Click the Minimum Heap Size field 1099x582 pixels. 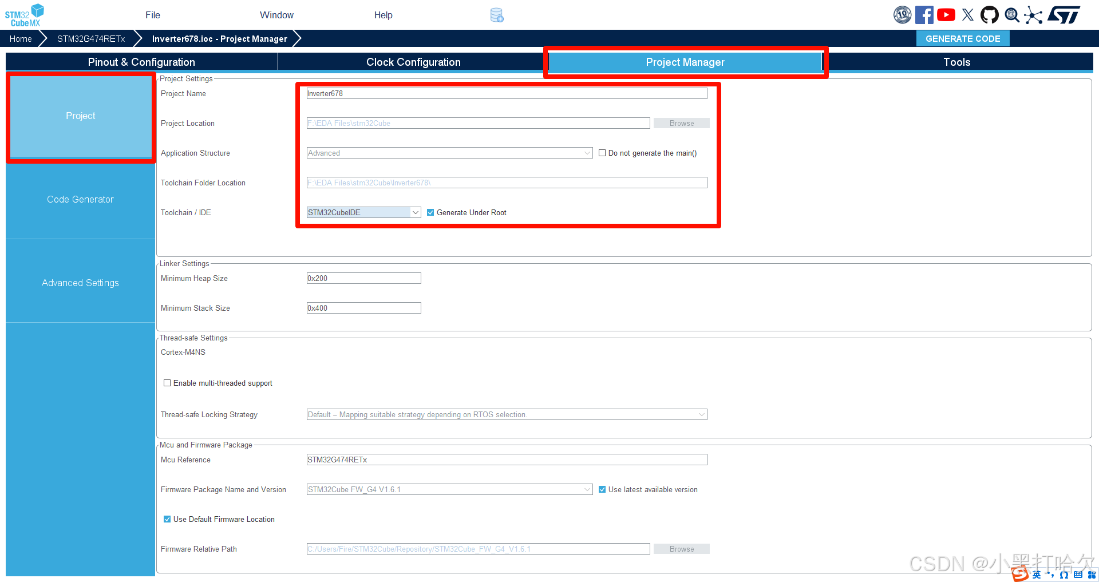tap(364, 278)
